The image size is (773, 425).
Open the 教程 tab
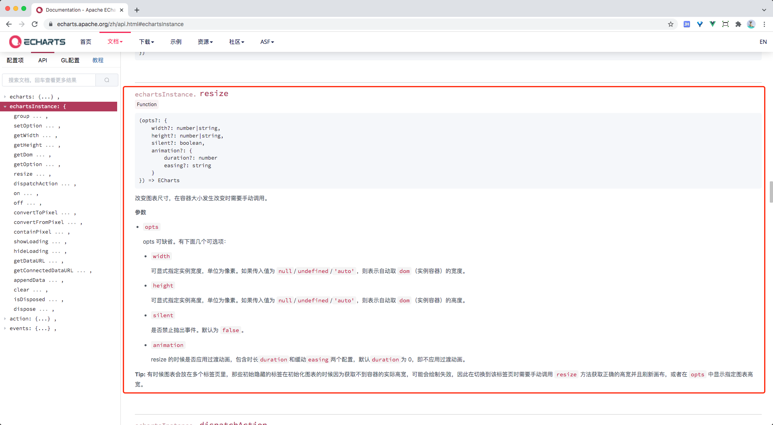(98, 60)
